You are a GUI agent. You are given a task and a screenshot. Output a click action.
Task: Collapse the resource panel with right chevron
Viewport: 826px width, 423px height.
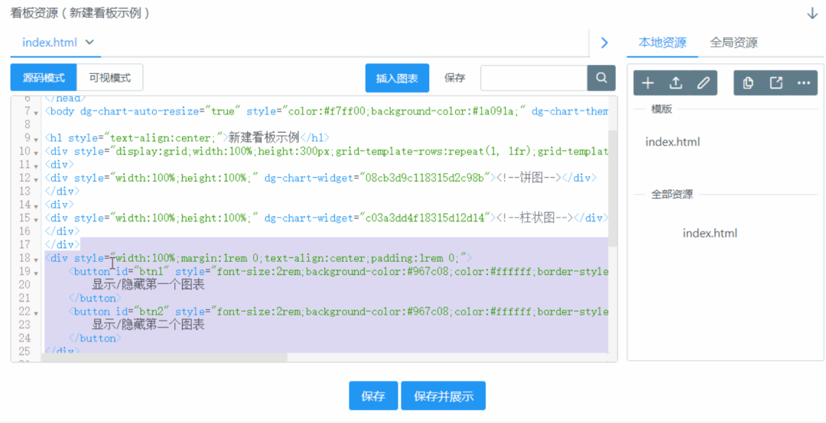(x=604, y=43)
